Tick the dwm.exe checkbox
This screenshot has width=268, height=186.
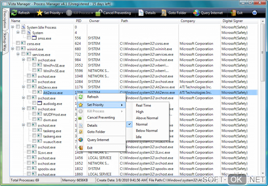(34, 119)
